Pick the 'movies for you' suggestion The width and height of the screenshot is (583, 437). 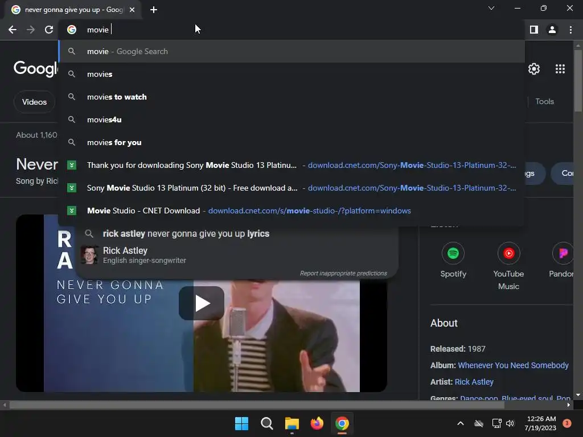[x=291, y=142]
